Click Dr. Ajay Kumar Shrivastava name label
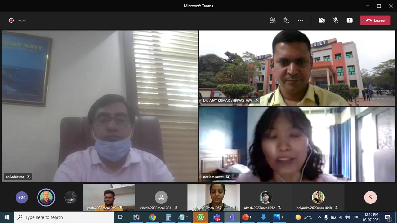 point(228,100)
